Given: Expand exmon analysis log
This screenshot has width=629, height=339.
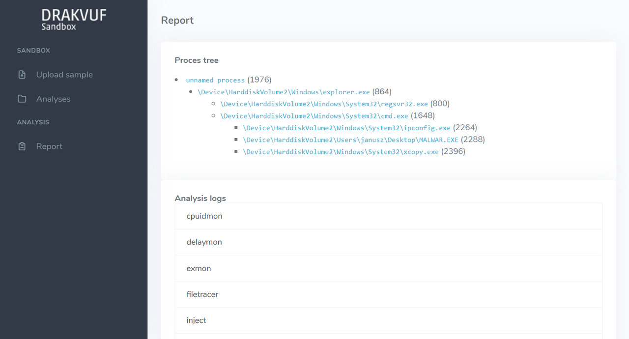Looking at the screenshot, I should coord(388,268).
